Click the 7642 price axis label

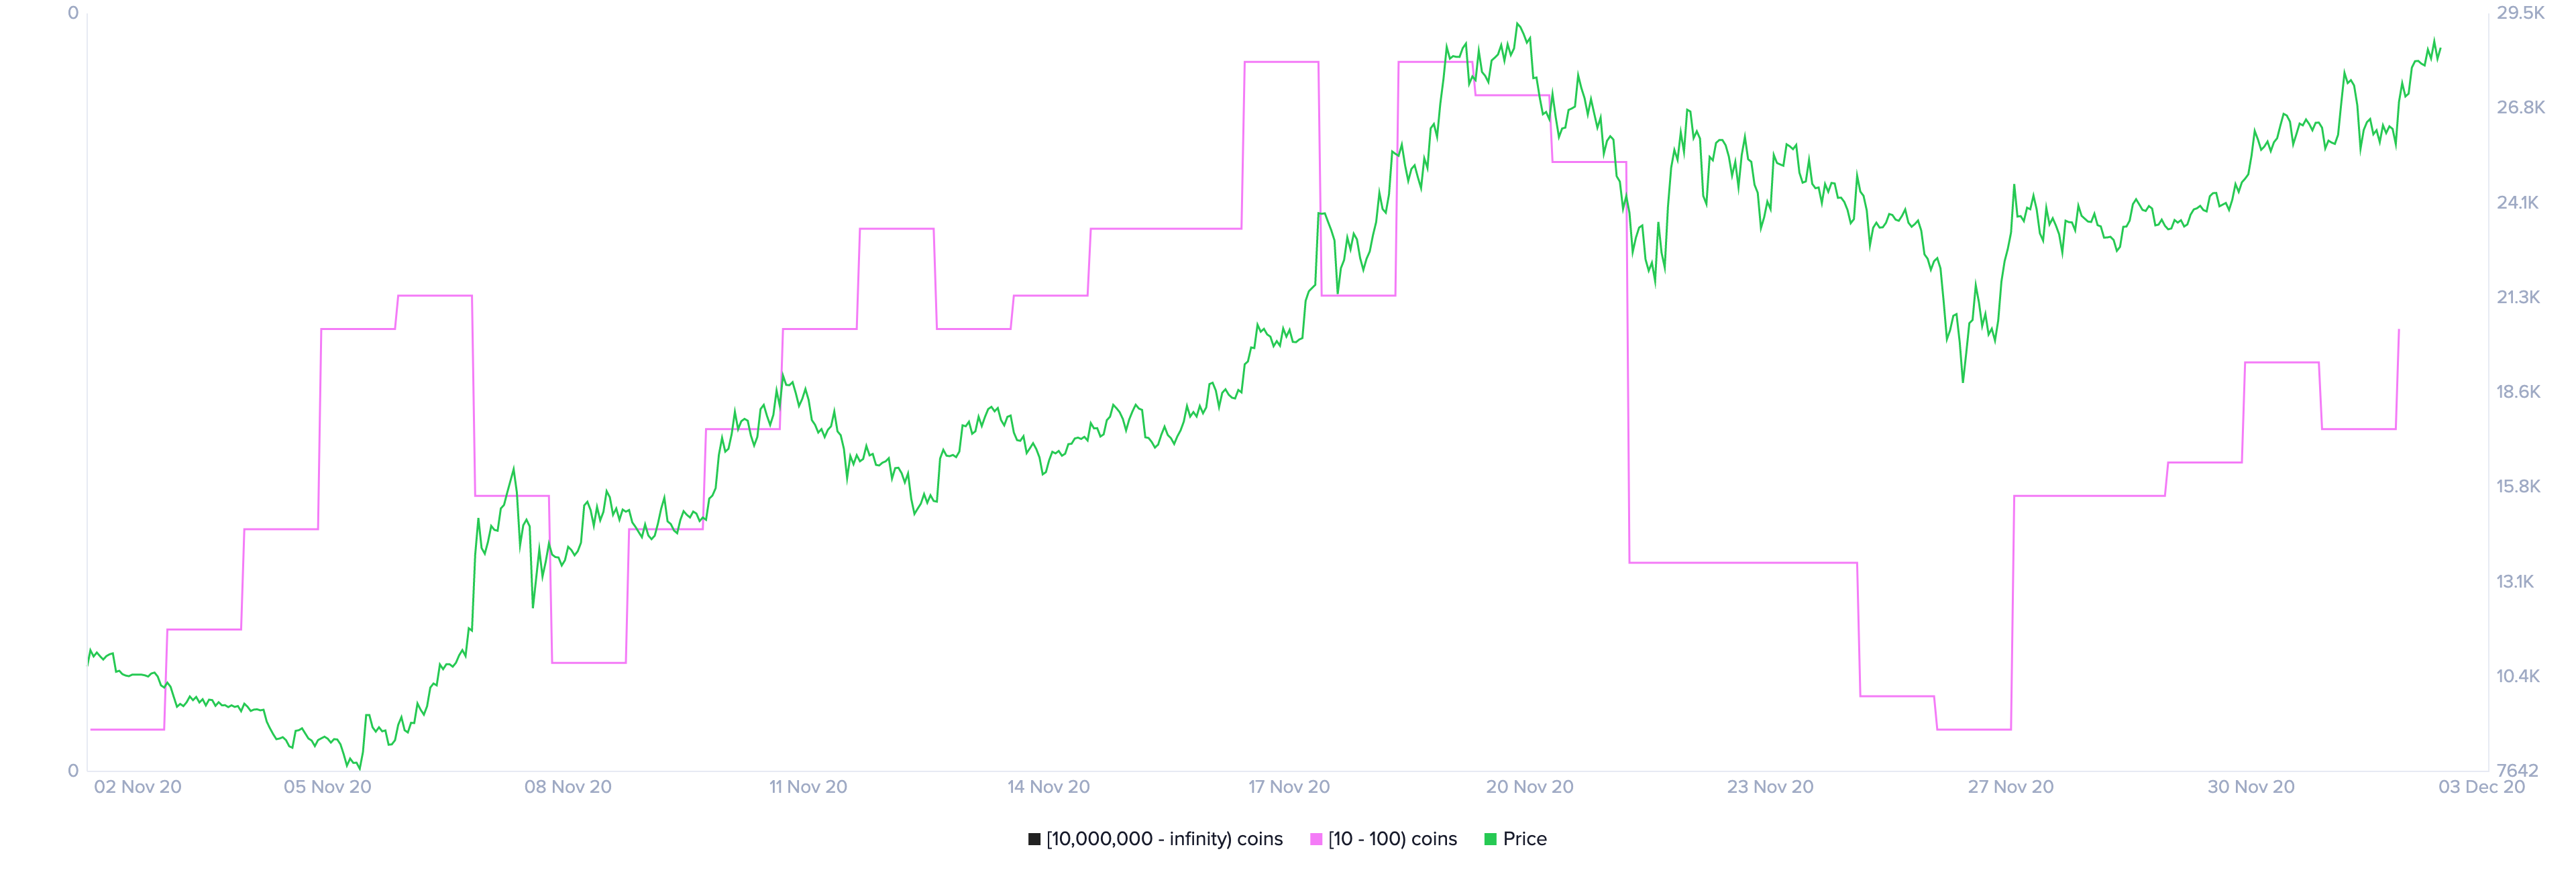pos(2517,771)
